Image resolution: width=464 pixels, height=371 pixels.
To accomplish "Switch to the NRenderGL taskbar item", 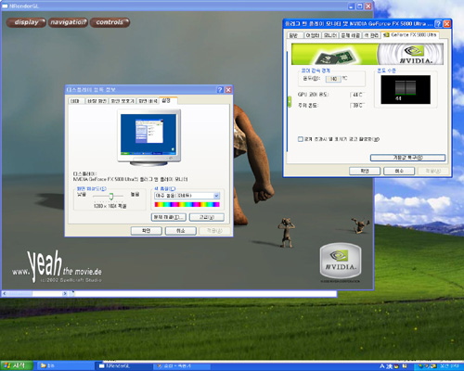I will click(123, 366).
